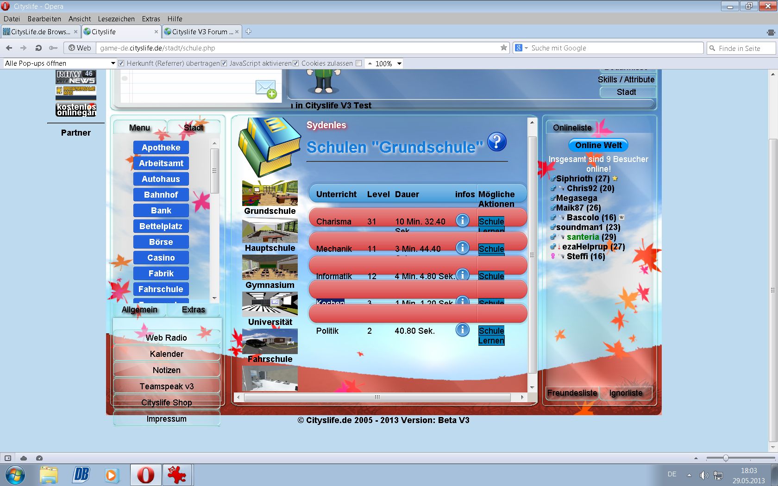The image size is (778, 486).
Task: Disable the JavaScript aktivieren checkbox
Action: pyautogui.click(x=224, y=63)
